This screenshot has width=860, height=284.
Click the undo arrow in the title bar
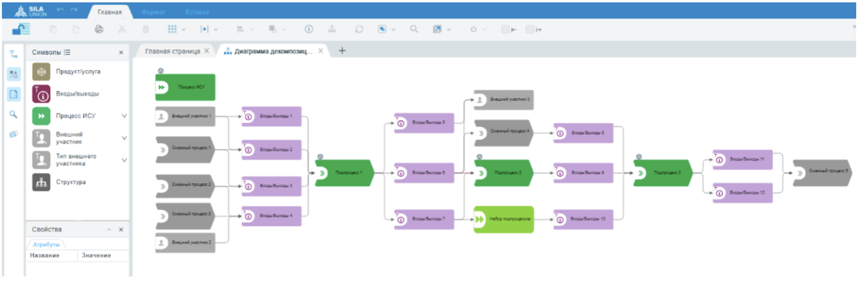point(60,10)
